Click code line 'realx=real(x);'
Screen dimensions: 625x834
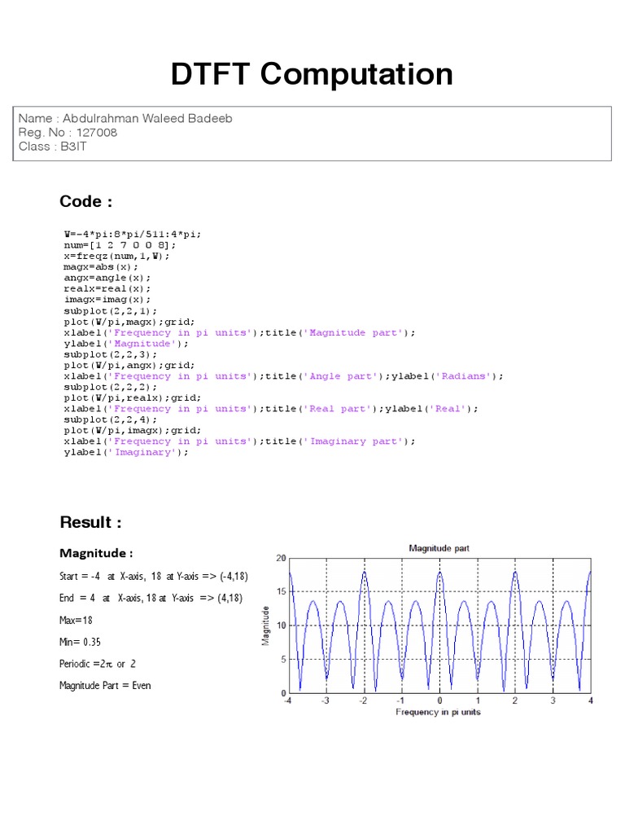point(107,289)
